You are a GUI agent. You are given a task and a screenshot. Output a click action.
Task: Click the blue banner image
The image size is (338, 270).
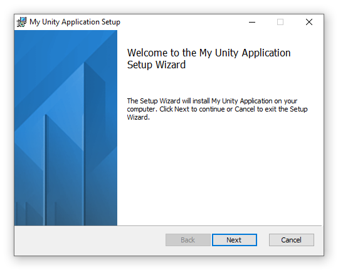pos(66,128)
